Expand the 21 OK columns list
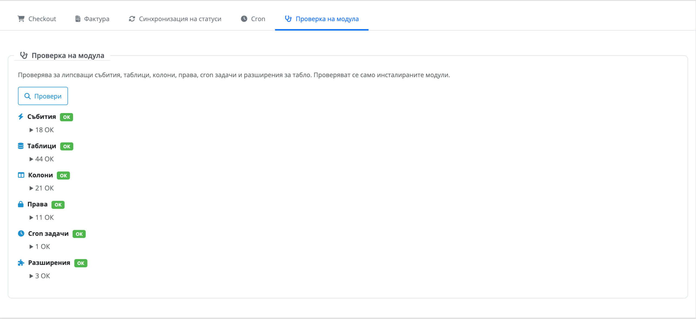 point(42,188)
